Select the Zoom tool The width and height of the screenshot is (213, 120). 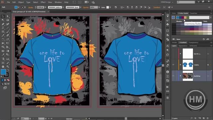tap(8, 67)
